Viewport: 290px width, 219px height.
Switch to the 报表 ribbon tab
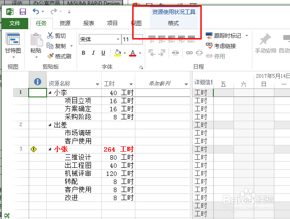point(89,23)
